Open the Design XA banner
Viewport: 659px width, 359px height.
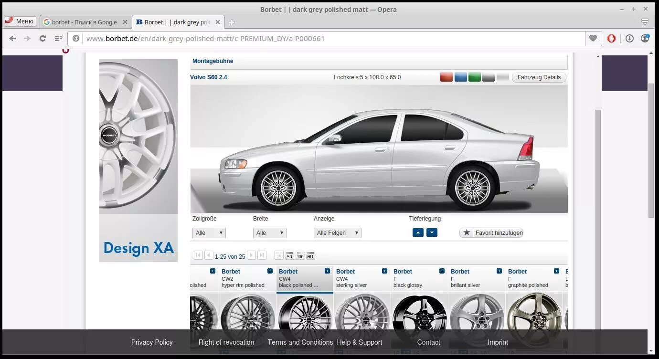(138, 160)
